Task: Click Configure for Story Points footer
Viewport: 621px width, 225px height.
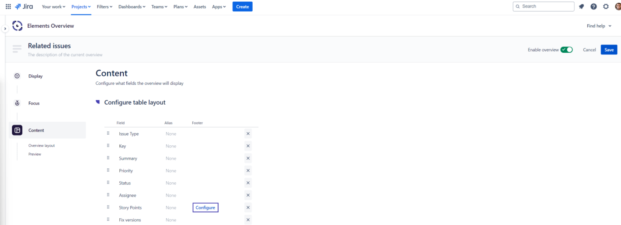Action: (x=205, y=208)
